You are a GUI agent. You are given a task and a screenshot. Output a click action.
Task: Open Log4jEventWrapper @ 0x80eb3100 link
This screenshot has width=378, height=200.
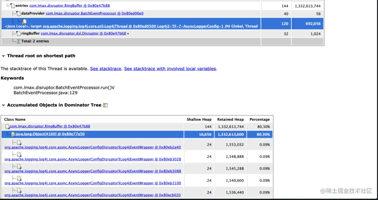(x=93, y=183)
